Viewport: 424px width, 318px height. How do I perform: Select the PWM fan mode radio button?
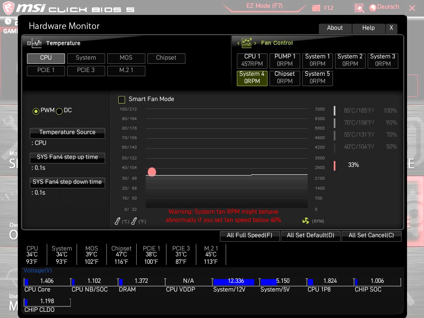(x=36, y=111)
